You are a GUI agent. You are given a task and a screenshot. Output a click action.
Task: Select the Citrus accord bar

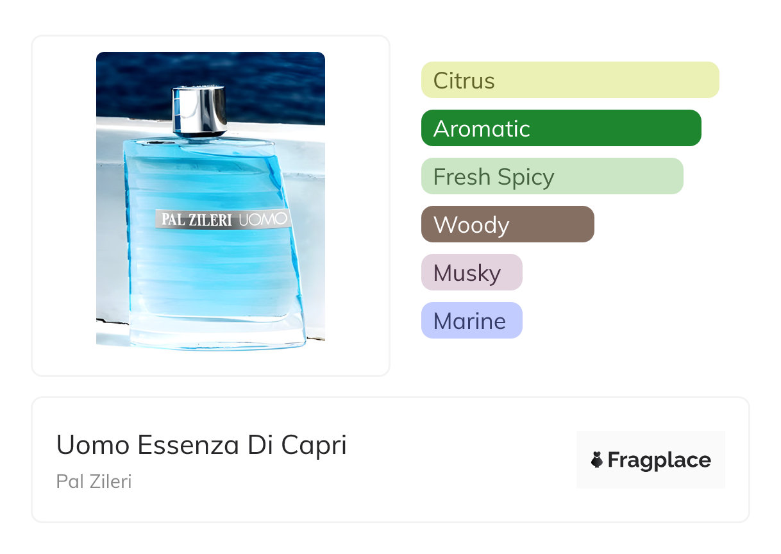(x=569, y=80)
